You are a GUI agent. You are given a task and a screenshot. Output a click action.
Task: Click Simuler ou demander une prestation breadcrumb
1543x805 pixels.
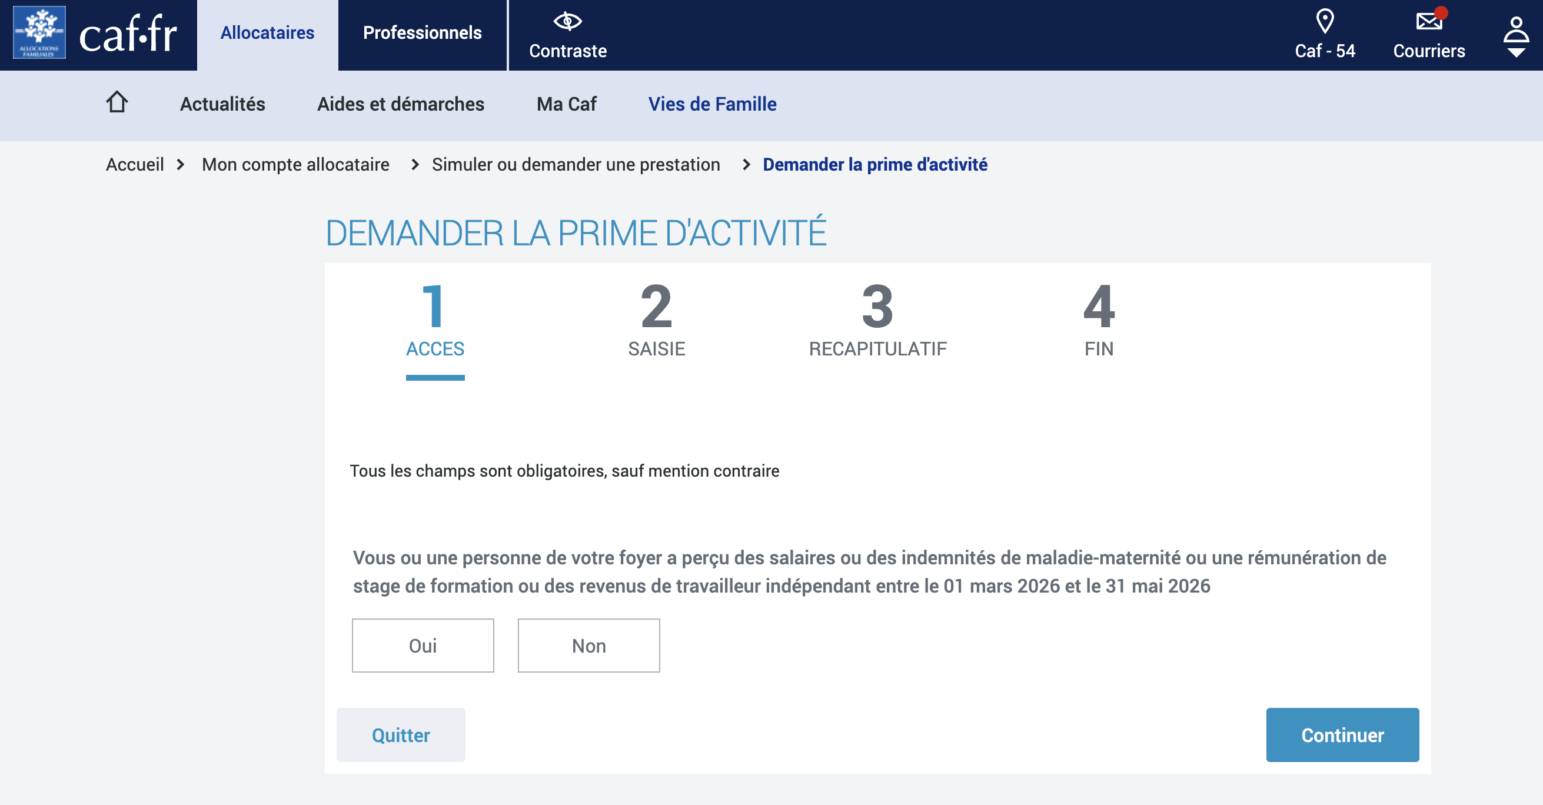point(576,164)
